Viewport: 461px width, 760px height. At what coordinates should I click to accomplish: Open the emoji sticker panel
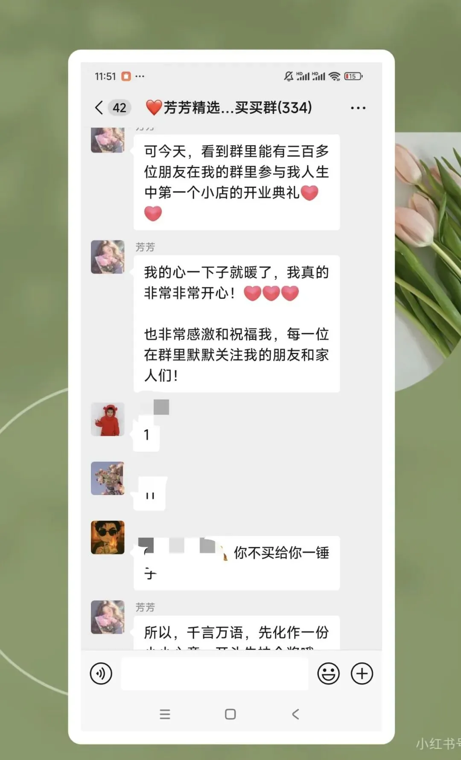[x=328, y=674]
